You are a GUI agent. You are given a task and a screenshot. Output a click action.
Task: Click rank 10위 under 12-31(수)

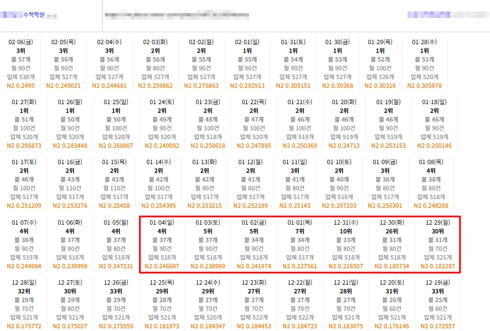[346, 231]
